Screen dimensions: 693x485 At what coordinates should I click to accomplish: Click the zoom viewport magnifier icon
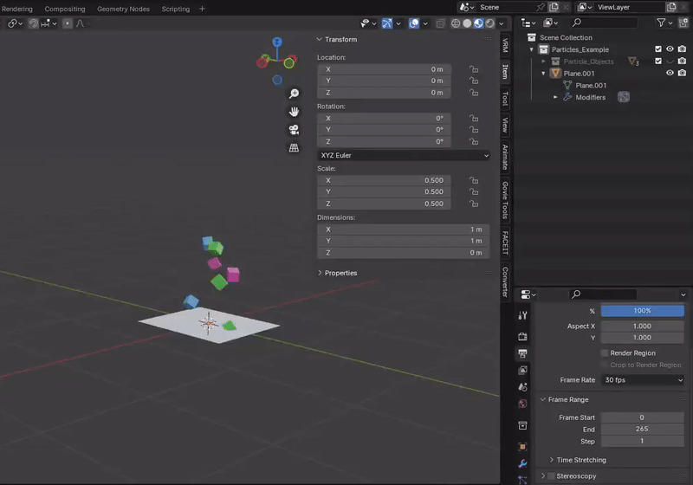tap(295, 94)
